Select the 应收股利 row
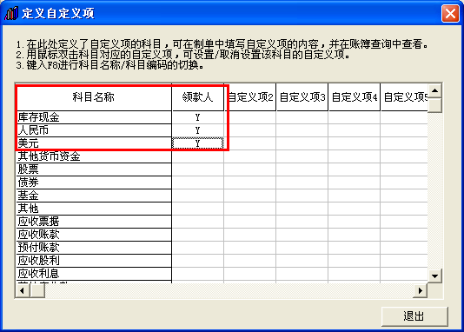Viewport: 464px width, 332px height. [94, 261]
